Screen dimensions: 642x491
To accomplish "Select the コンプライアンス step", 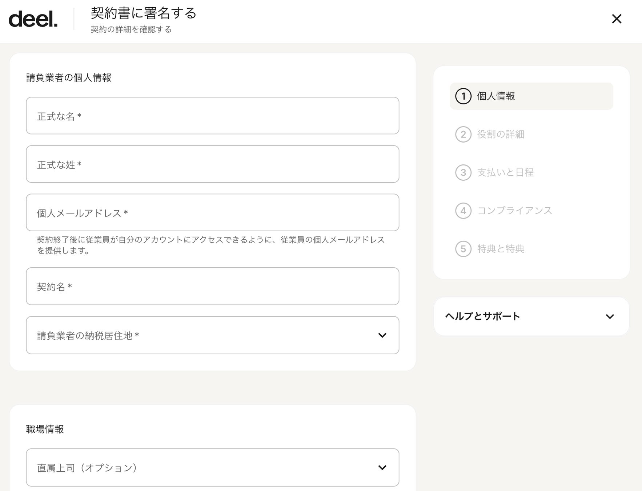I will click(514, 211).
